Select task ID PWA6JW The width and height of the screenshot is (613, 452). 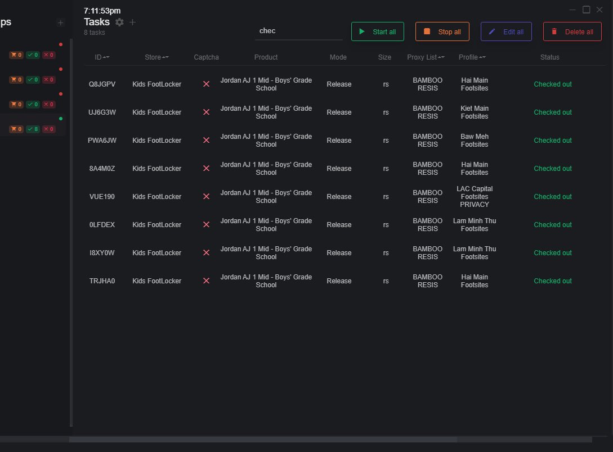point(102,140)
